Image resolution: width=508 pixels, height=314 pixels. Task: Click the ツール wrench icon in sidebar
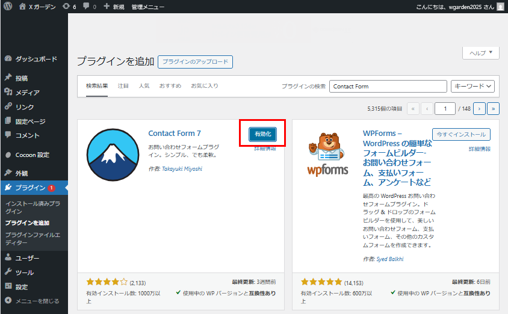pyautogui.click(x=8, y=272)
